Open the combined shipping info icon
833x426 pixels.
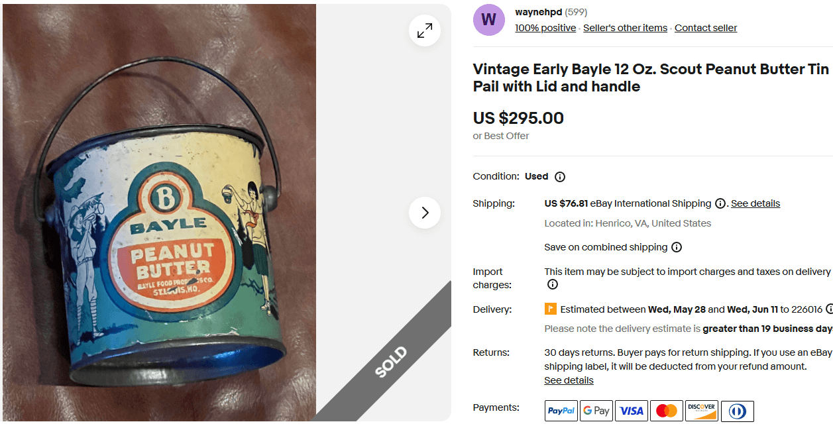(677, 246)
